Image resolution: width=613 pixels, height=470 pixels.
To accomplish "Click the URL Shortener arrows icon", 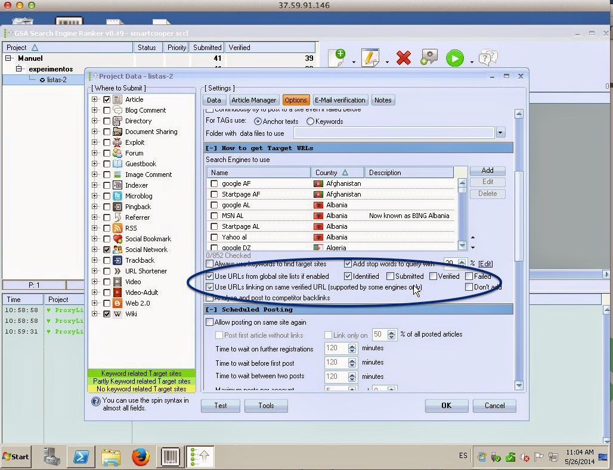I will pos(117,271).
